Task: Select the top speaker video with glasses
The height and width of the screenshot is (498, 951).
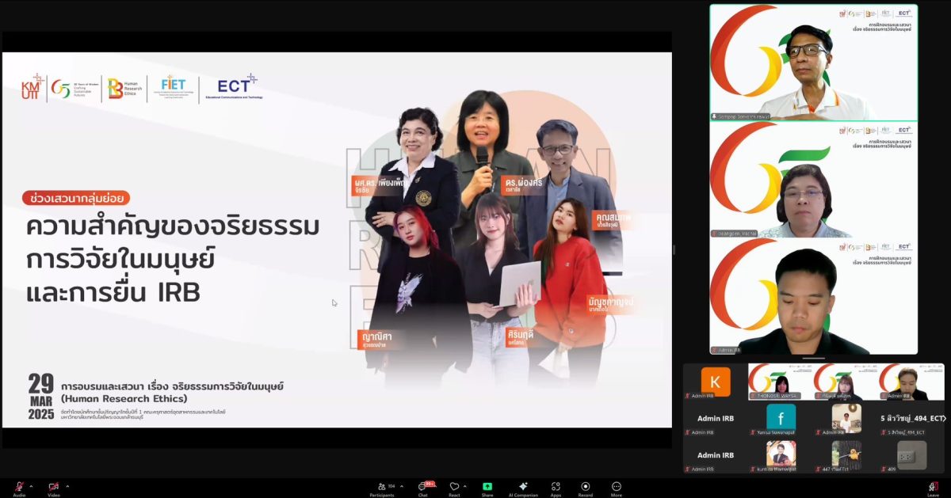Action: tap(814, 62)
